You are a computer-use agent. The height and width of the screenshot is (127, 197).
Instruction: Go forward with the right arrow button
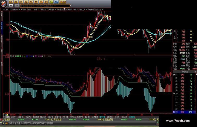(17, 6)
